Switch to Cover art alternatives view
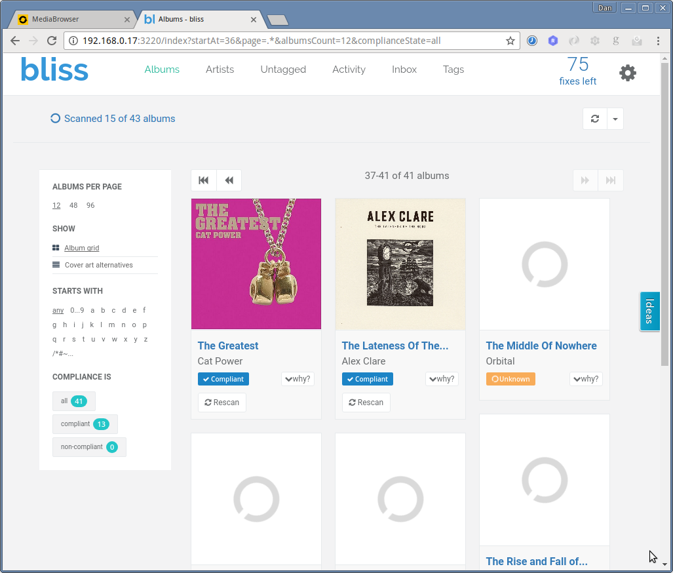 click(99, 265)
